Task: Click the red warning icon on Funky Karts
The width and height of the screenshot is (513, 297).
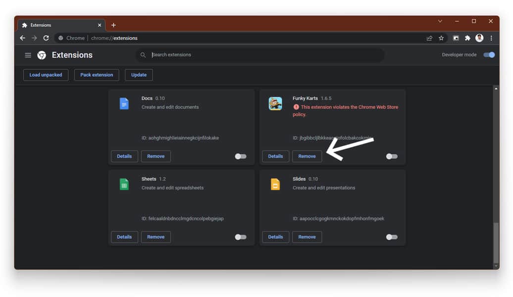Action: point(296,107)
